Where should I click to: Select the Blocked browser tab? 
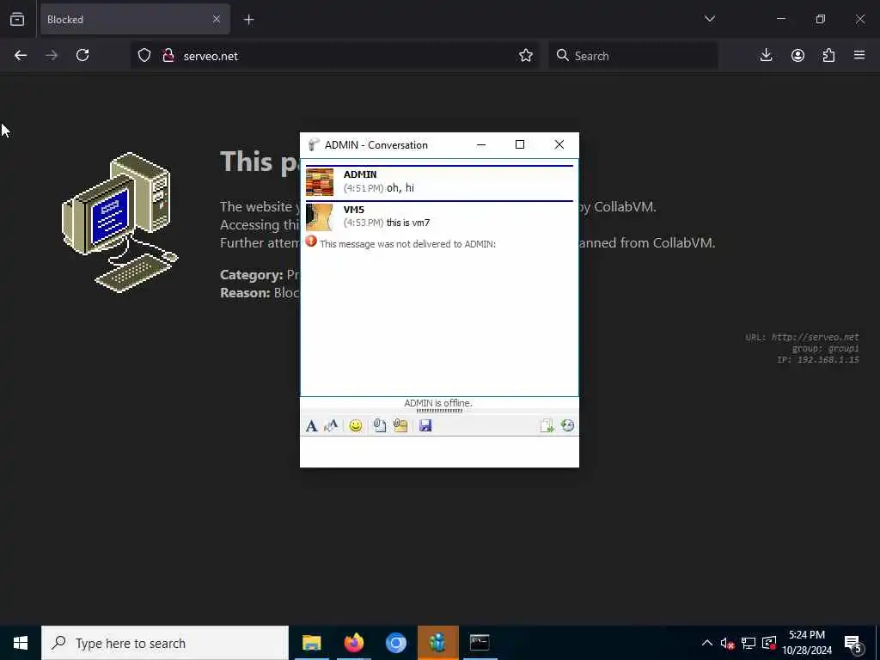[135, 20]
